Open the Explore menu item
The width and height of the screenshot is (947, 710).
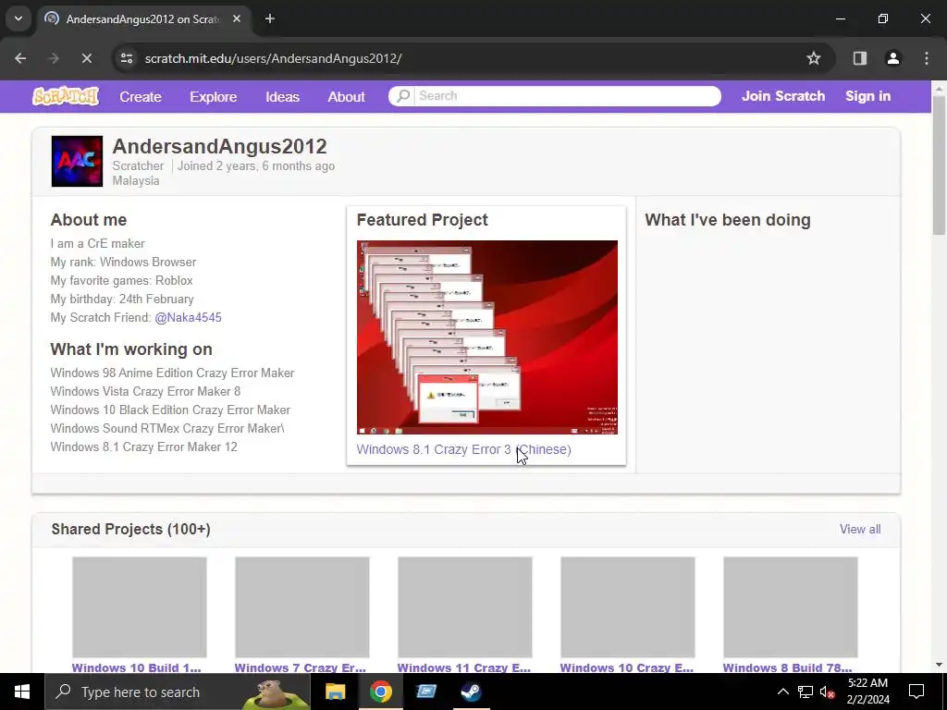214,96
